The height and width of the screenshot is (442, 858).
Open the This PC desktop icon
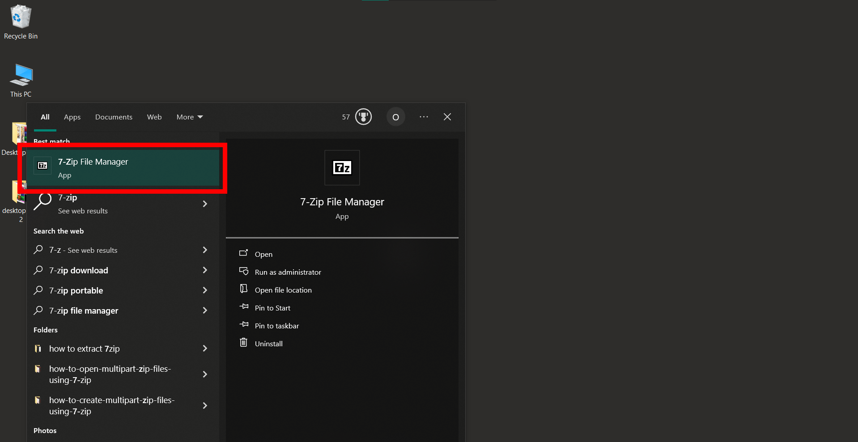(x=21, y=76)
